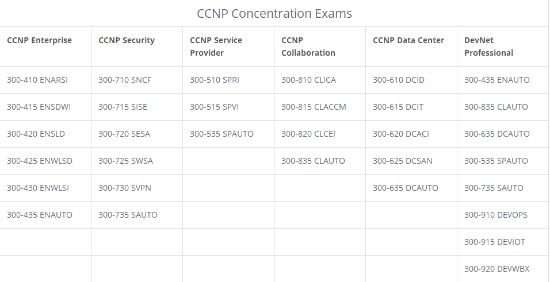Select the 300-510 SPRI exam cell
Image resolution: width=550 pixels, height=282 pixels.
click(215, 80)
